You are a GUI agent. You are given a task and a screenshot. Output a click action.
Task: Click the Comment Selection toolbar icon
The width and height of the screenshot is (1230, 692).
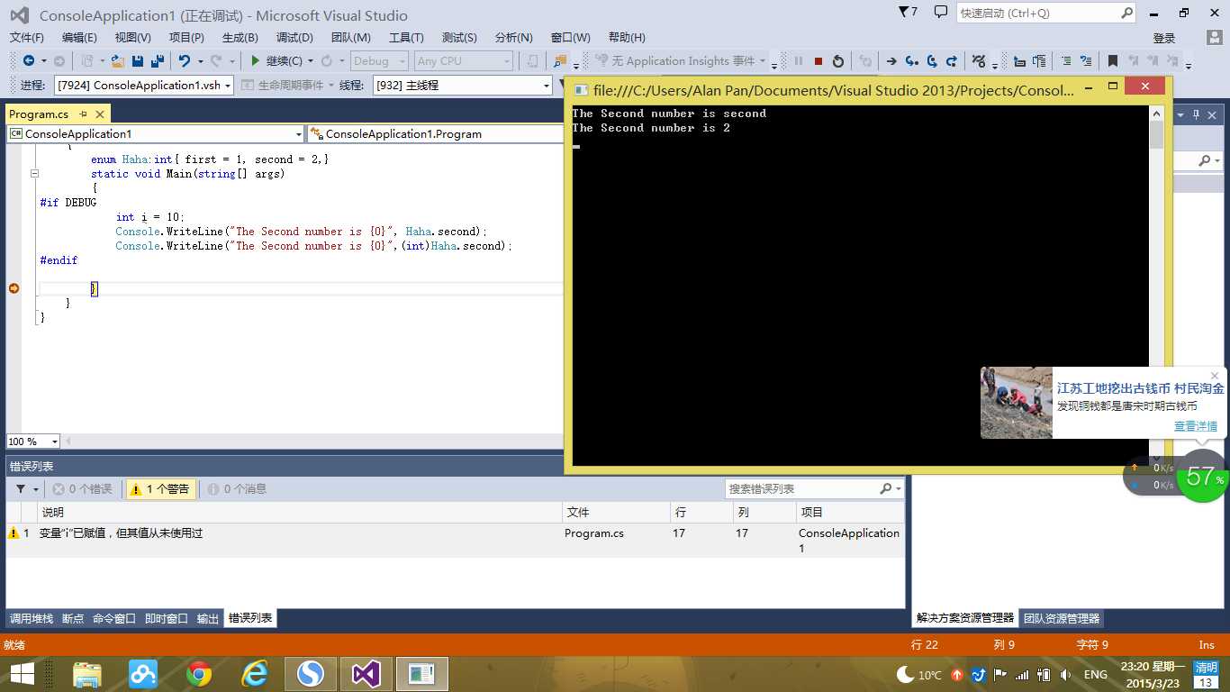1066,61
